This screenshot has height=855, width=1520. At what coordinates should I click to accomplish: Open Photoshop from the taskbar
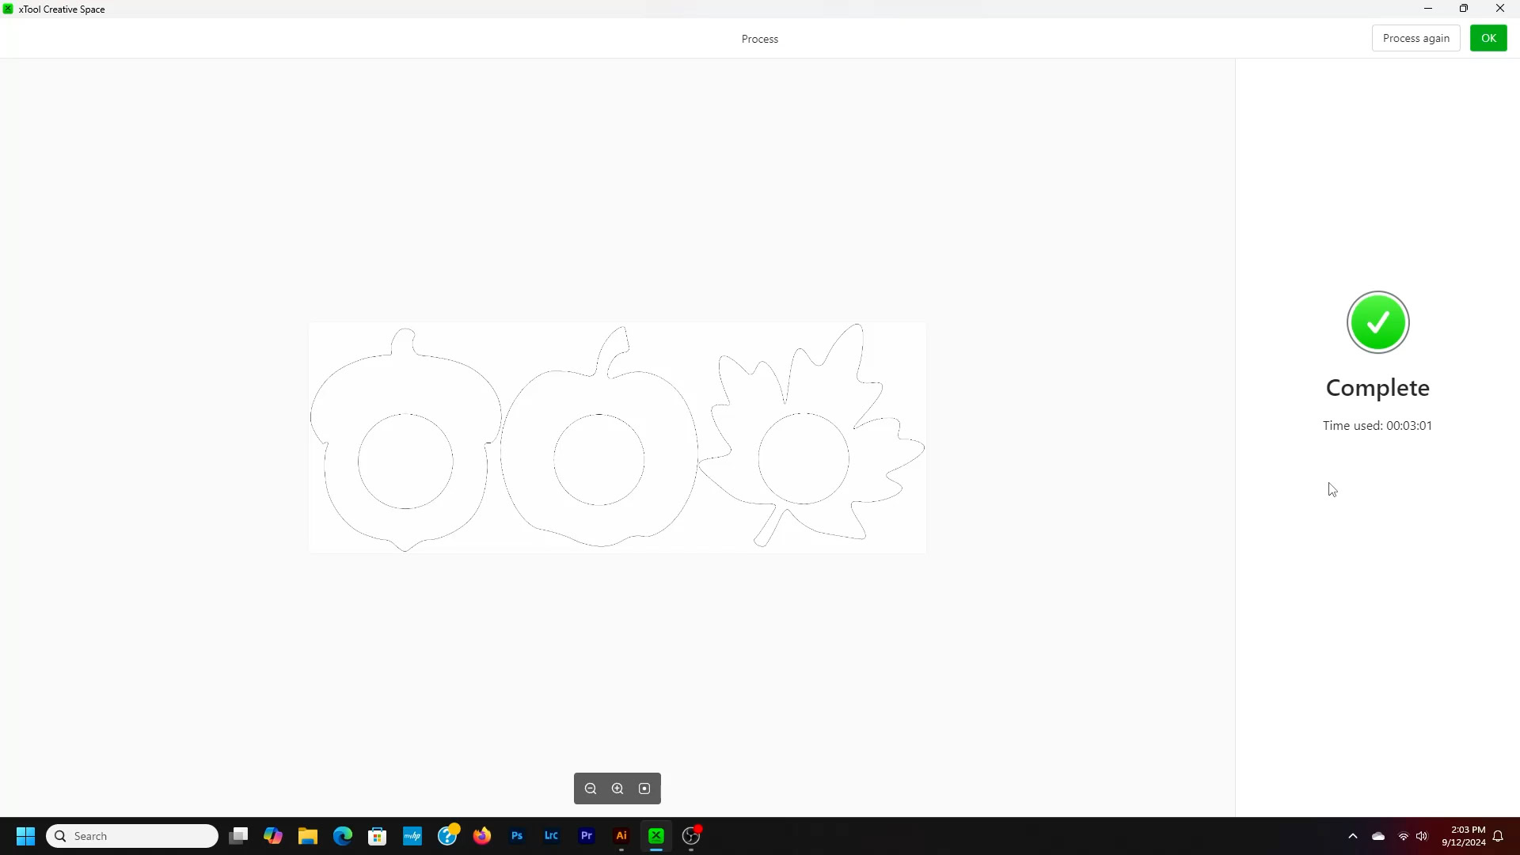(517, 836)
